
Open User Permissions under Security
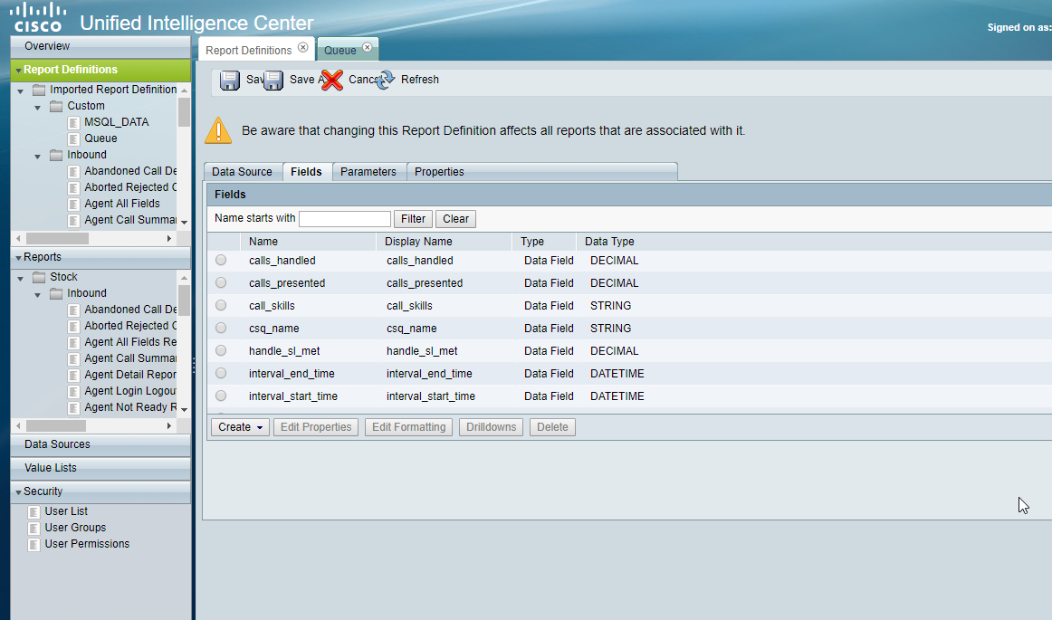86,543
